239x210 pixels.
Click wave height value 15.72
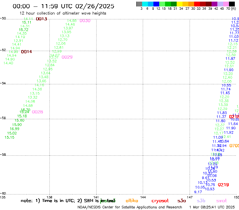[24, 30]
